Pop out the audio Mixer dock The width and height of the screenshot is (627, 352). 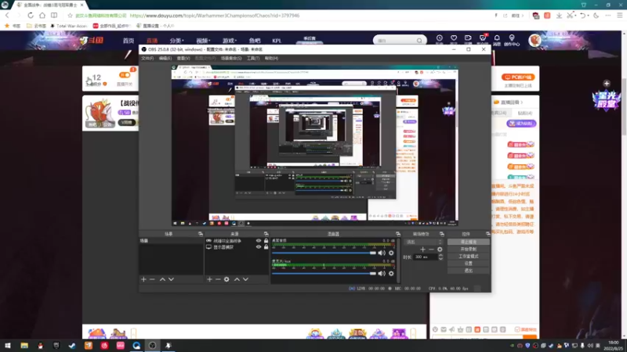398,234
